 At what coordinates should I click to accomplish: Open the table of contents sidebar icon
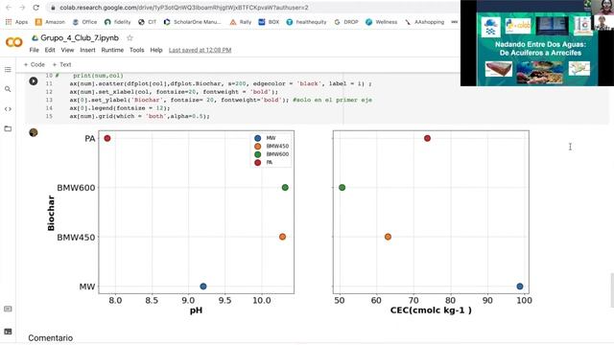(x=8, y=70)
